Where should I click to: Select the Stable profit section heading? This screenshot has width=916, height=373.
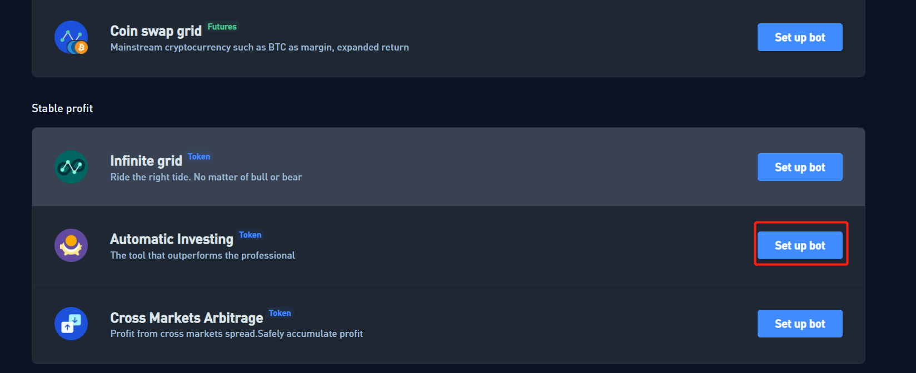click(x=62, y=108)
